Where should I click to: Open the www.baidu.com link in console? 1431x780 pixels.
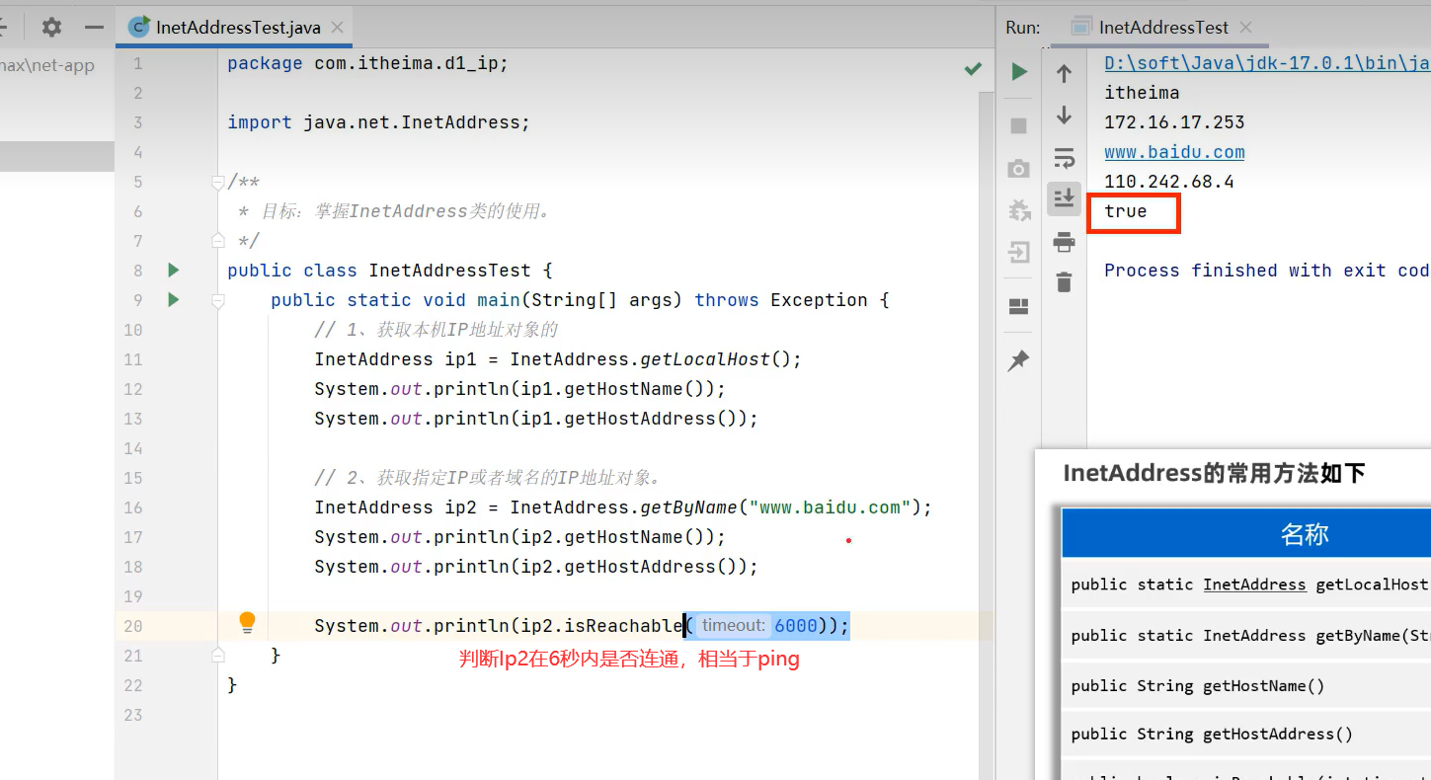pos(1174,152)
